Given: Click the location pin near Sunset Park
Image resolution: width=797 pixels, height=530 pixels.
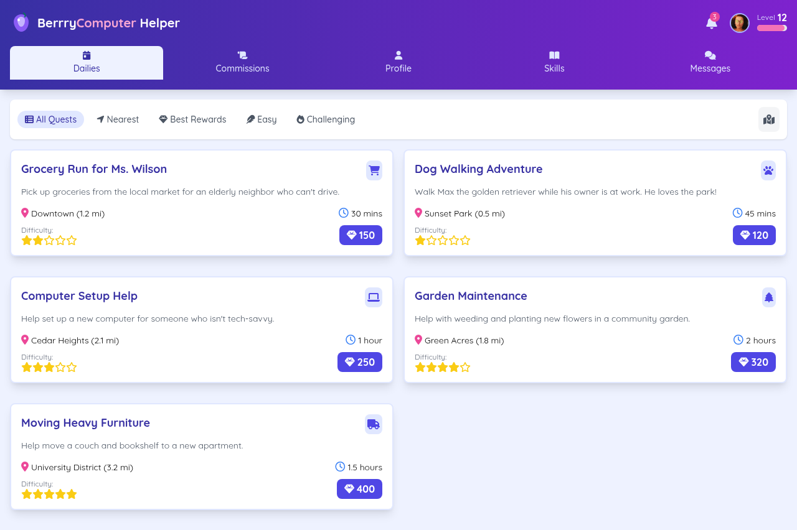Looking at the screenshot, I should click(x=418, y=213).
